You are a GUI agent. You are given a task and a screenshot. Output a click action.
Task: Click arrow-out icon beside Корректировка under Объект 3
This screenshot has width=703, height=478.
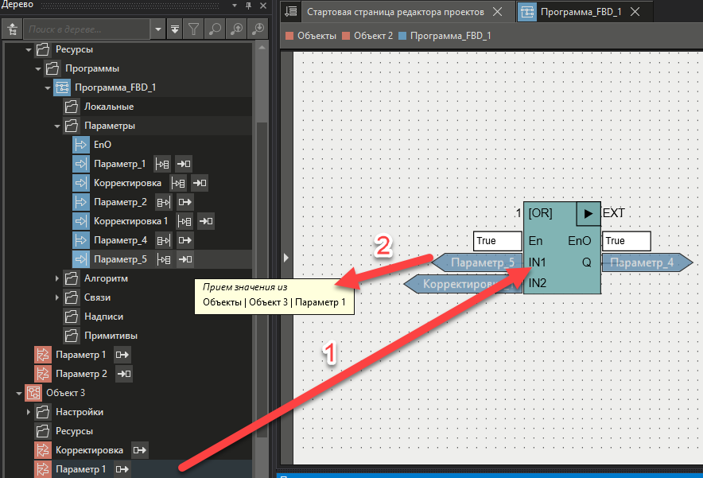[x=139, y=450]
